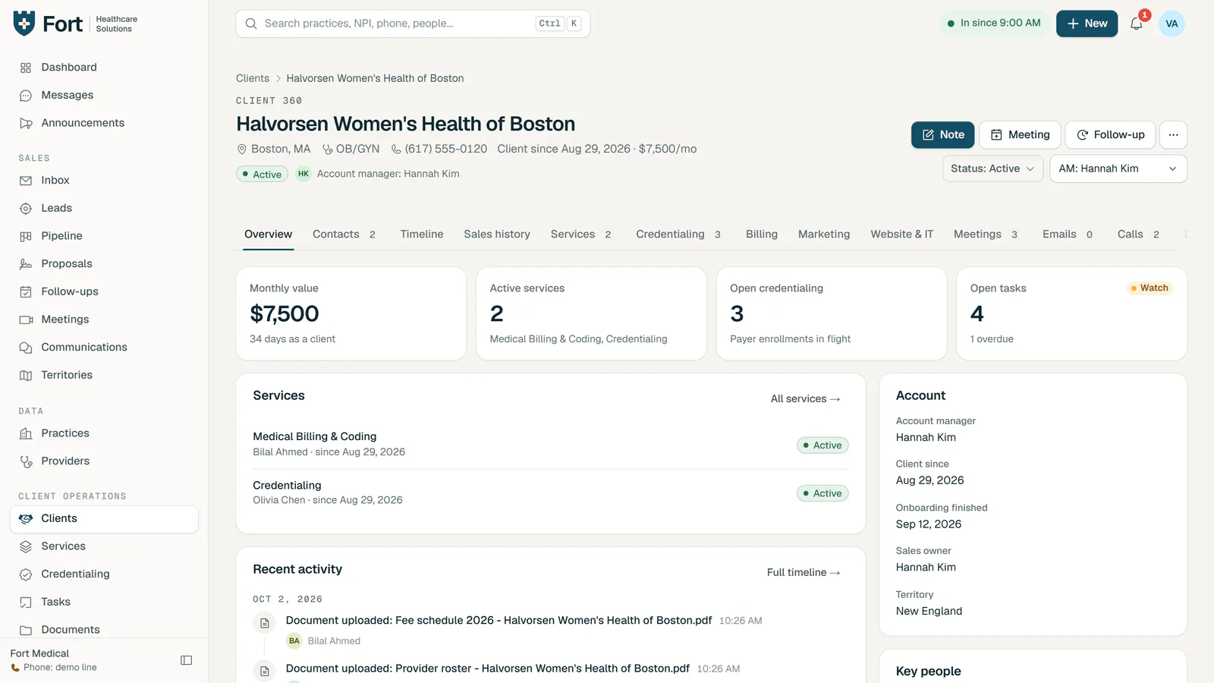This screenshot has height=683, width=1214.
Task: Click the Open credentialing card
Action: tap(832, 313)
